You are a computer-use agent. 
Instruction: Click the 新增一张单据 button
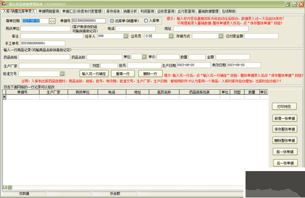click(x=285, y=118)
